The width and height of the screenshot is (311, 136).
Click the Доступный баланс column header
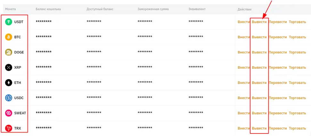100,9
